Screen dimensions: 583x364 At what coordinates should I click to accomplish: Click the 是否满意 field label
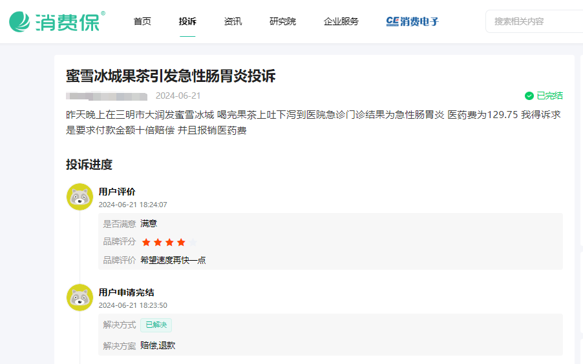120,224
